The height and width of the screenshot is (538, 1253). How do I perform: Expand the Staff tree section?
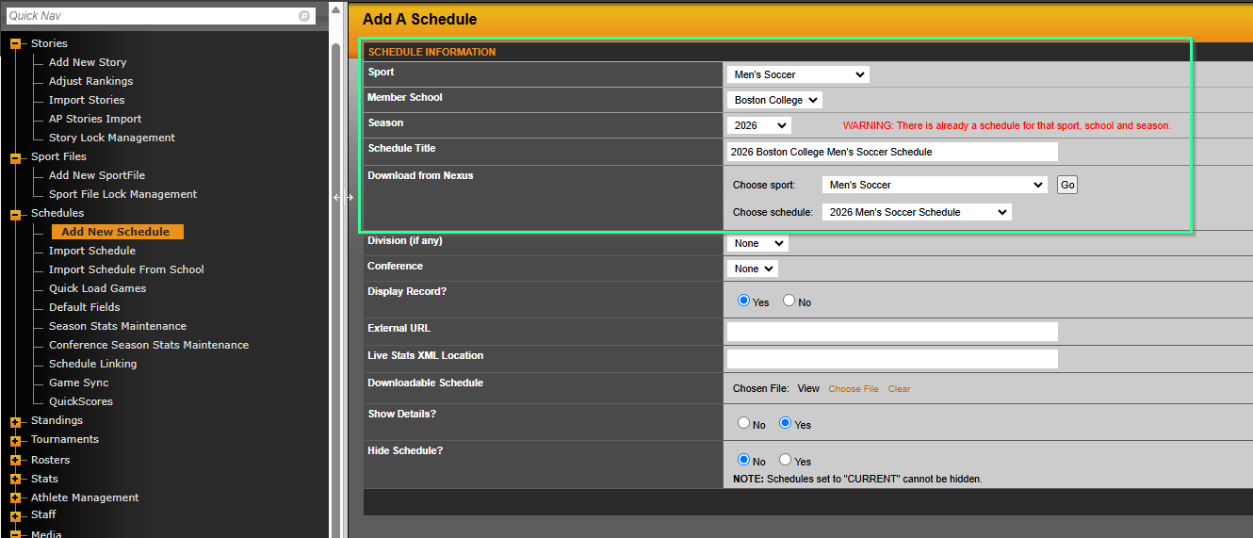[x=15, y=515]
